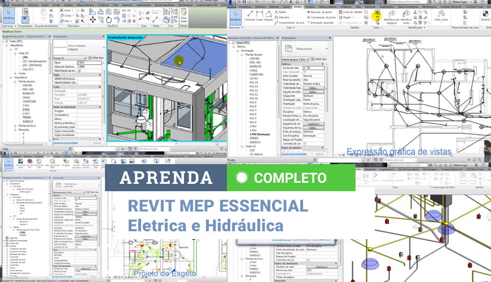Toggle Caminho do sol checkbox in top-right properties

[x=305, y=144]
